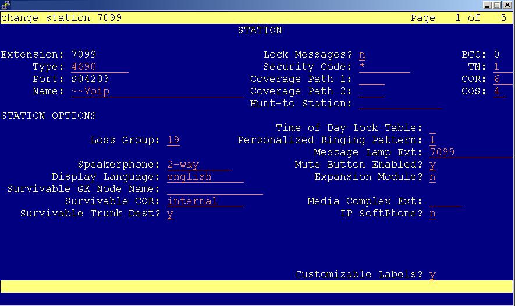This screenshot has height=306, width=515.
Task: Toggle the Mute Button Enabled field
Action: pos(432,165)
